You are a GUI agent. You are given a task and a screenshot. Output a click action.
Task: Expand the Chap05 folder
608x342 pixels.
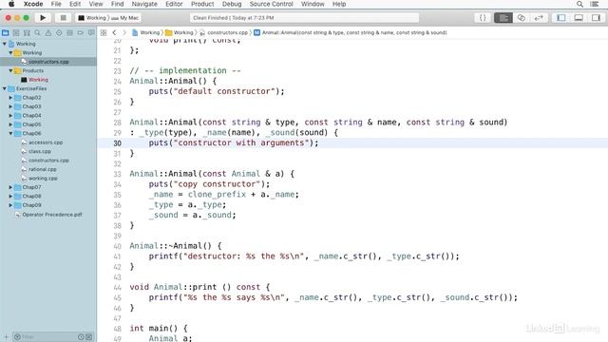point(10,124)
